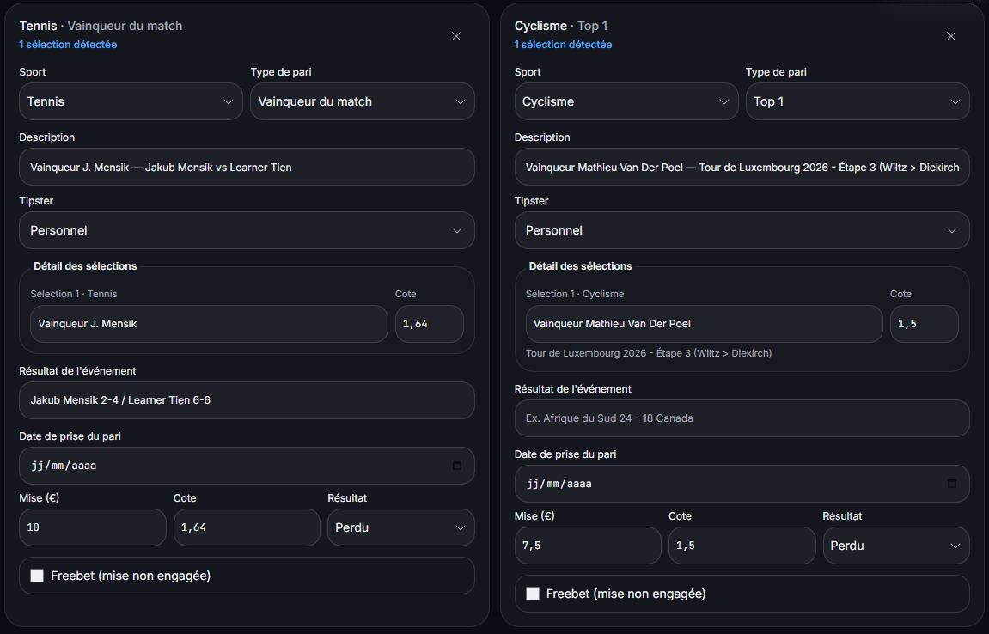
Task: Enable Freebet checkbox in Tennis card
Action: tap(37, 576)
